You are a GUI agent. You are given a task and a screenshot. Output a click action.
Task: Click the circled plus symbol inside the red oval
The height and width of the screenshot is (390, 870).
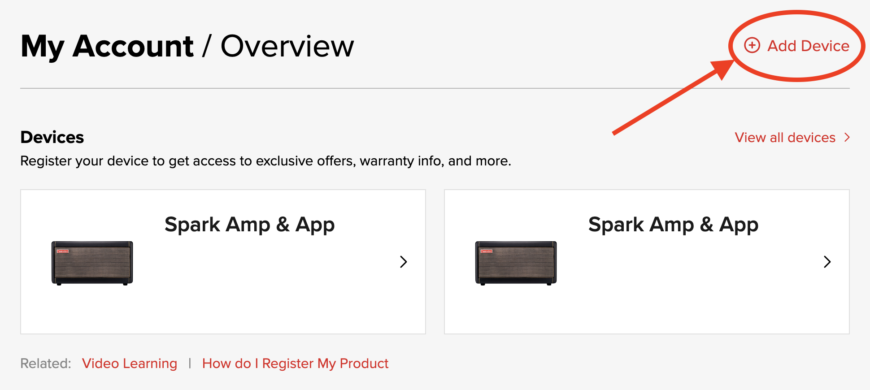(x=753, y=46)
